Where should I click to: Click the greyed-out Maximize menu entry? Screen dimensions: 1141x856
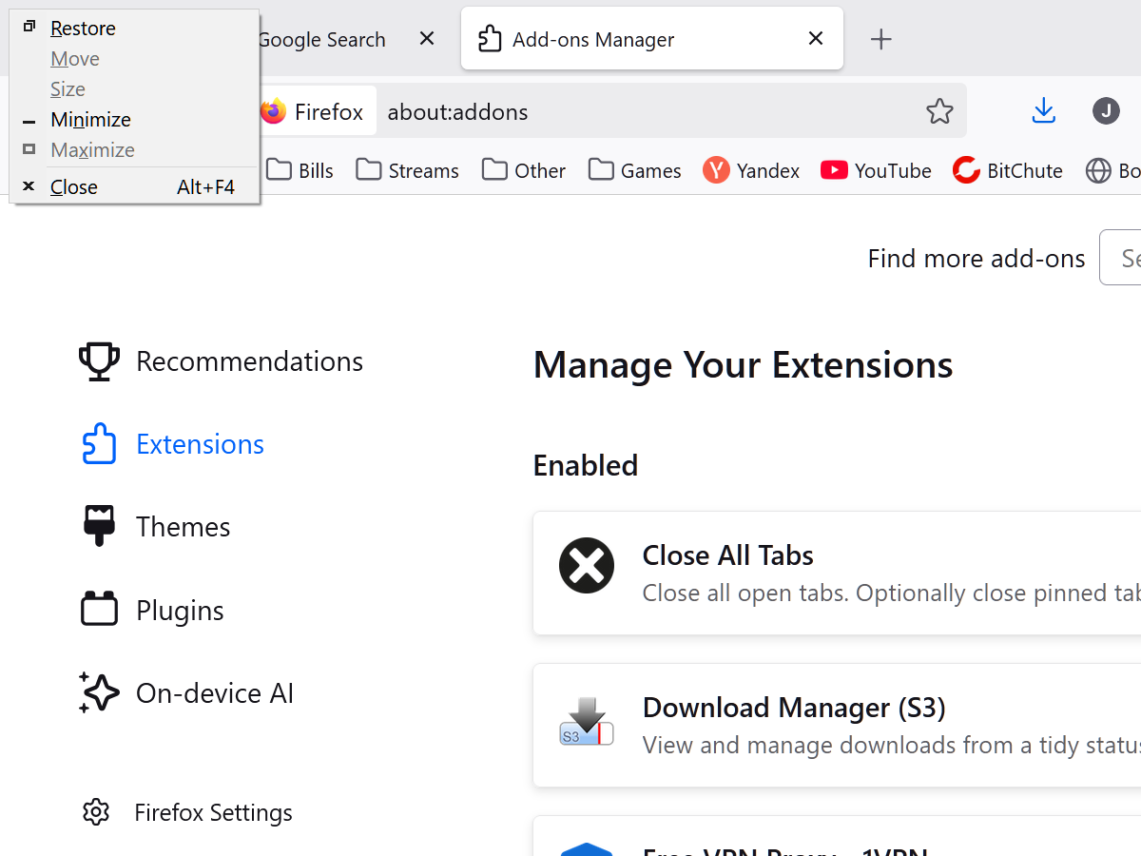(134, 150)
